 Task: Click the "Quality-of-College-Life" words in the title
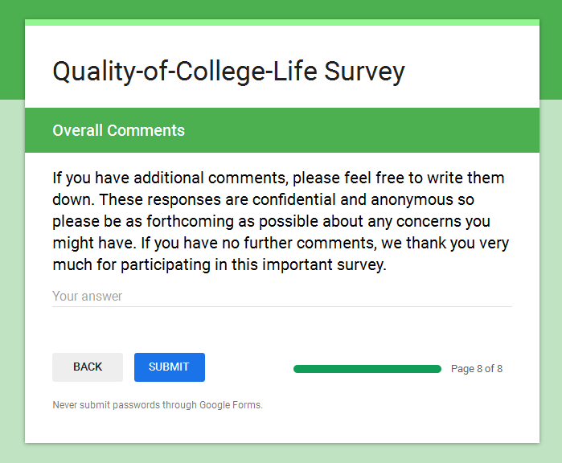tap(184, 72)
